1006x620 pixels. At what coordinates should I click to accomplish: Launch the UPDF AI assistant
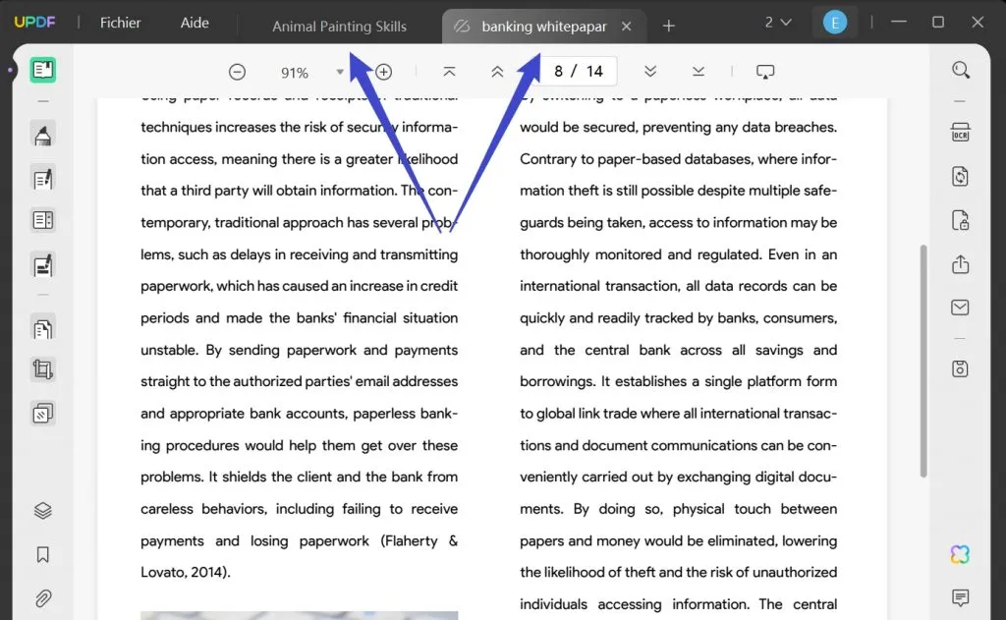point(960,554)
